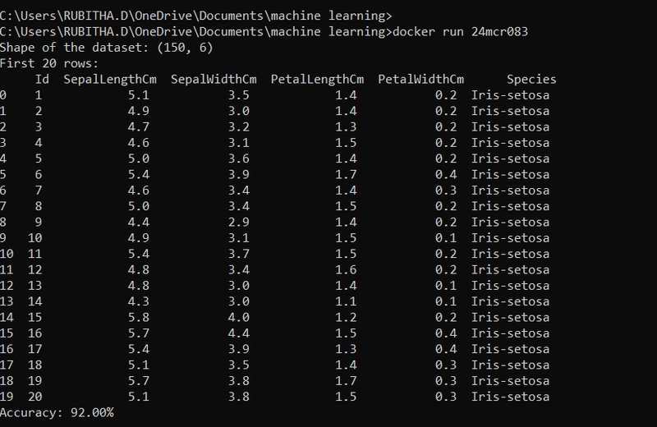657x427 pixels.
Task: Click the docker run 24mcr083 command text
Action: (460, 32)
